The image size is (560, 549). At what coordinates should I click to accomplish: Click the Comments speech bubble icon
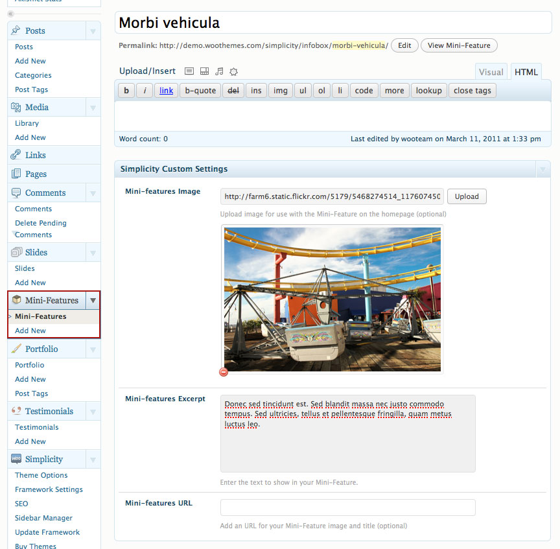(x=16, y=193)
